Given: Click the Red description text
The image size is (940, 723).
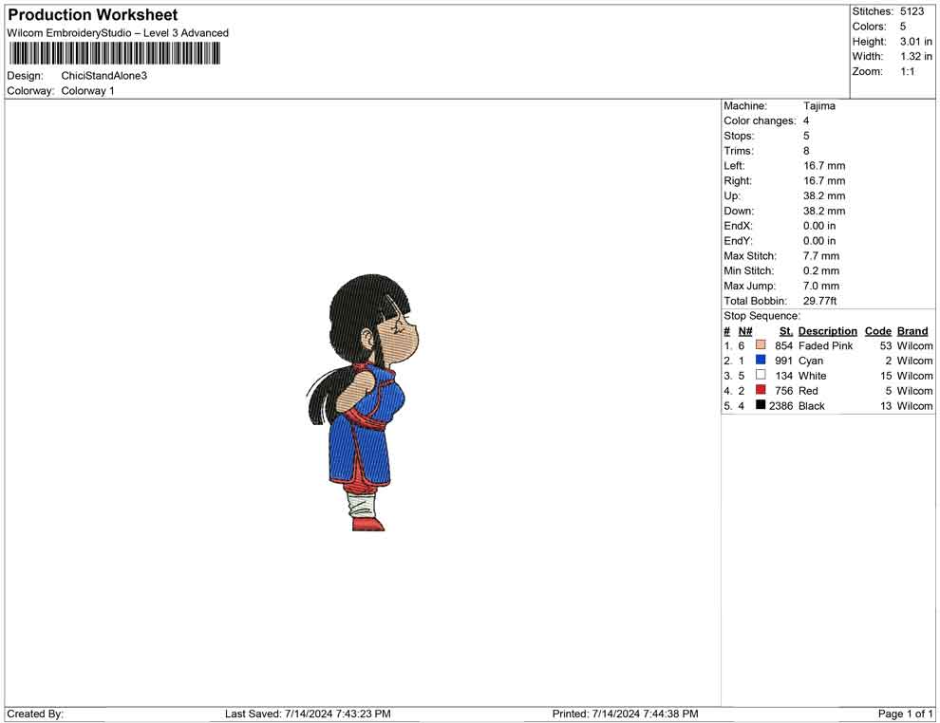Looking at the screenshot, I should click(808, 391).
